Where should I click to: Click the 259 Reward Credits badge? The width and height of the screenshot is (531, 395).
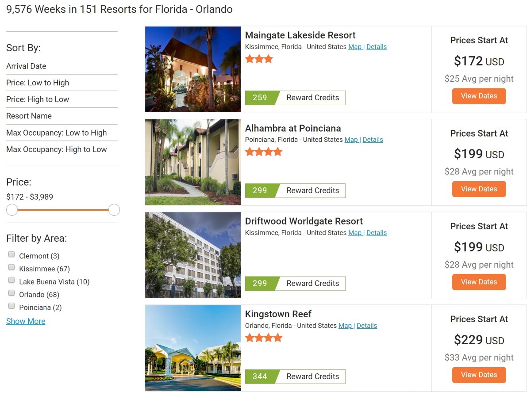pos(295,98)
